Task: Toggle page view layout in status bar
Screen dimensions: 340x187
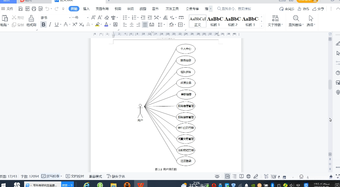Action: click(227, 176)
